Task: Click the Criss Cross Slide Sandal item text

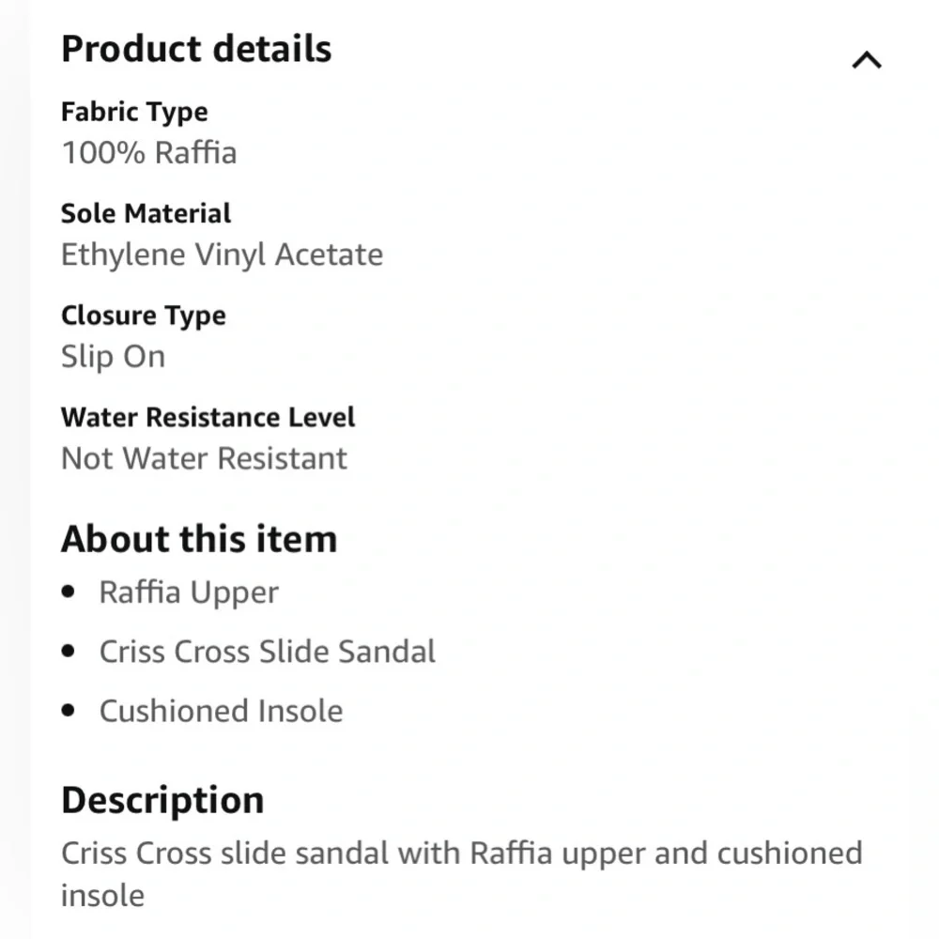Action: 268,652
